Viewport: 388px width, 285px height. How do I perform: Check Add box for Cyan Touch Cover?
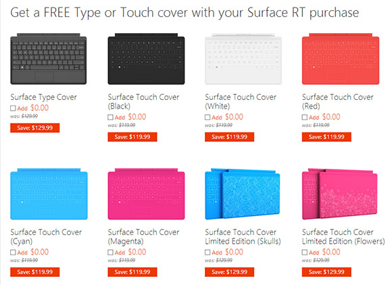coord(13,253)
